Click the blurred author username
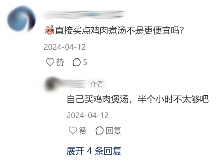Image resolution: width=223 pixels, height=165 pixels. pyautogui.click(x=73, y=84)
